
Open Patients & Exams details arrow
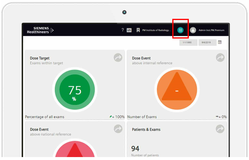coord(220,129)
